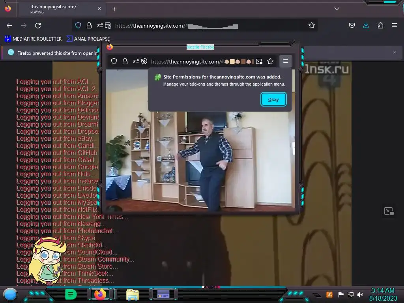
Task: Click the main window address bar URL
Action: click(x=176, y=26)
